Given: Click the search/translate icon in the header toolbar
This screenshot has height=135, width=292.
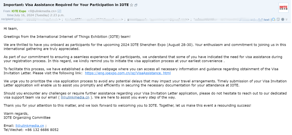Looking at the screenshot, I should 274,19.
